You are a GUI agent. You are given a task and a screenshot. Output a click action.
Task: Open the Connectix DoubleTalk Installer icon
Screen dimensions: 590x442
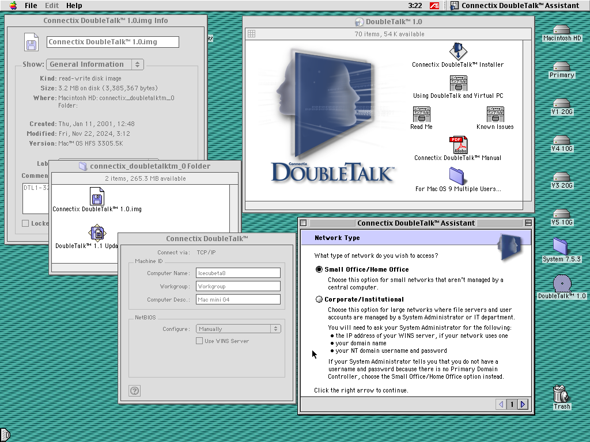(x=458, y=51)
